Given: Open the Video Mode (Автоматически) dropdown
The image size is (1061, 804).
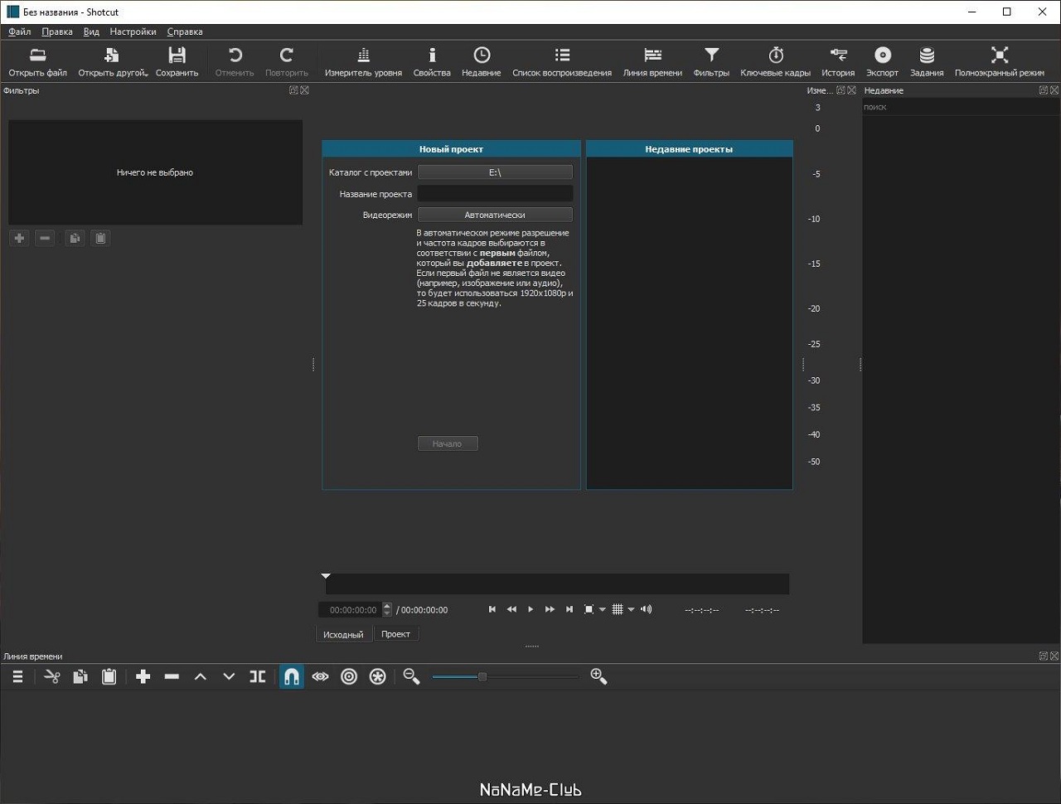Looking at the screenshot, I should tap(495, 215).
